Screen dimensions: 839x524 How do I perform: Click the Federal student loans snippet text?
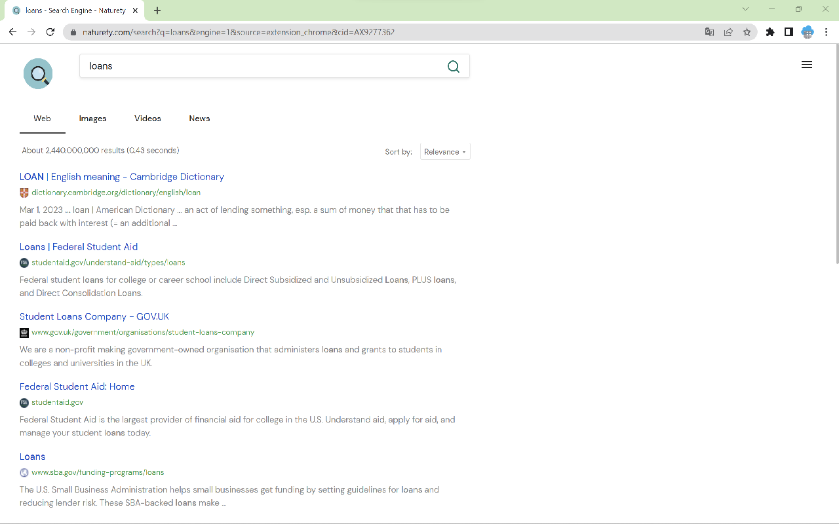(238, 286)
